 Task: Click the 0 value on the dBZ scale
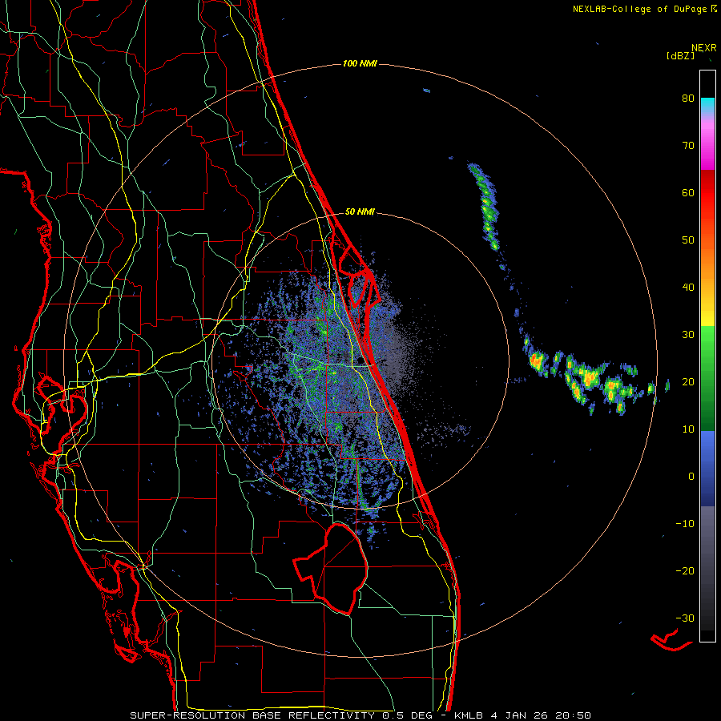[691, 477]
